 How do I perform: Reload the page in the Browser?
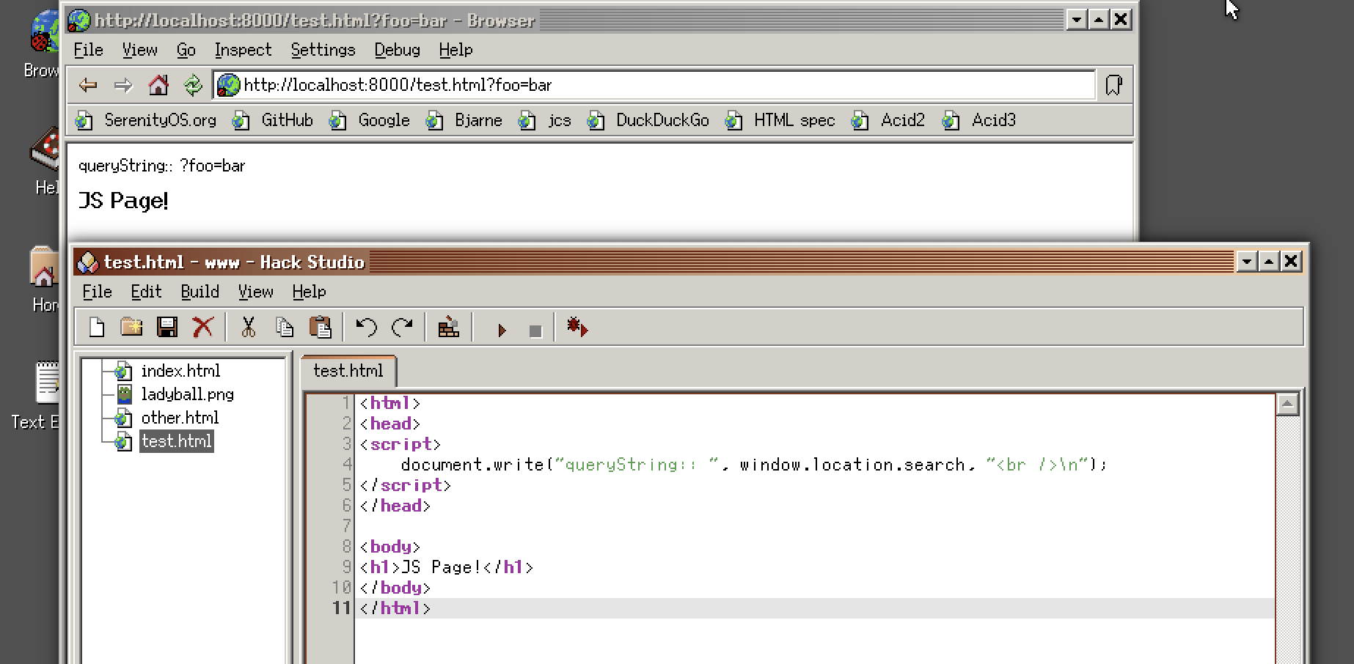click(193, 85)
